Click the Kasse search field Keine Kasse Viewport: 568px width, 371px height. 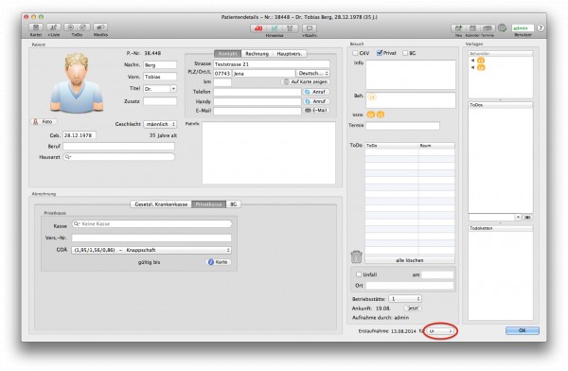(151, 224)
